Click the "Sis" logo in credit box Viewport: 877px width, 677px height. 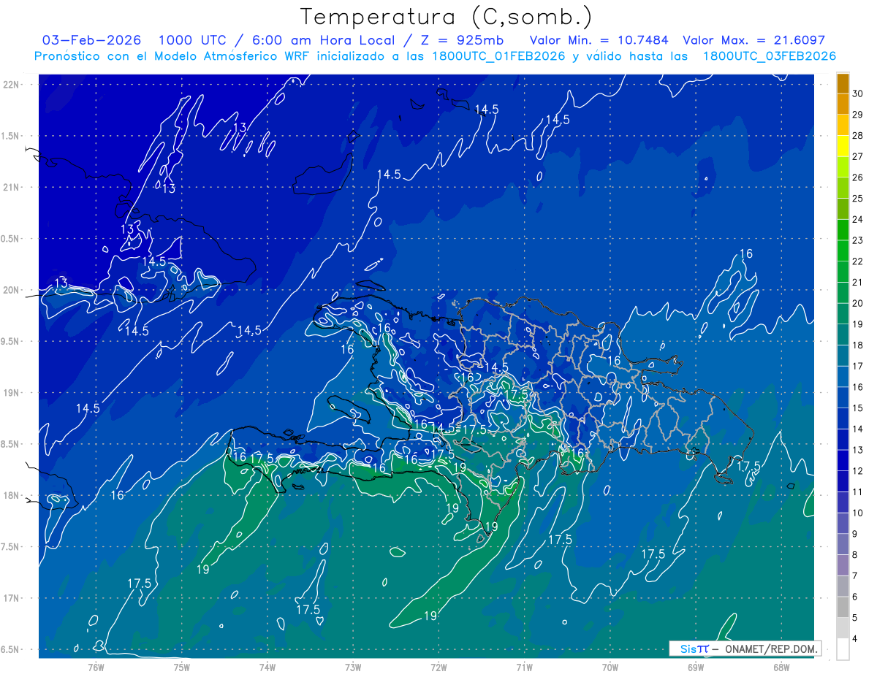pos(689,649)
